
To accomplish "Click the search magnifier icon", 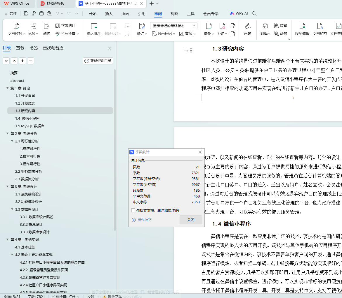I will coord(254,13).
